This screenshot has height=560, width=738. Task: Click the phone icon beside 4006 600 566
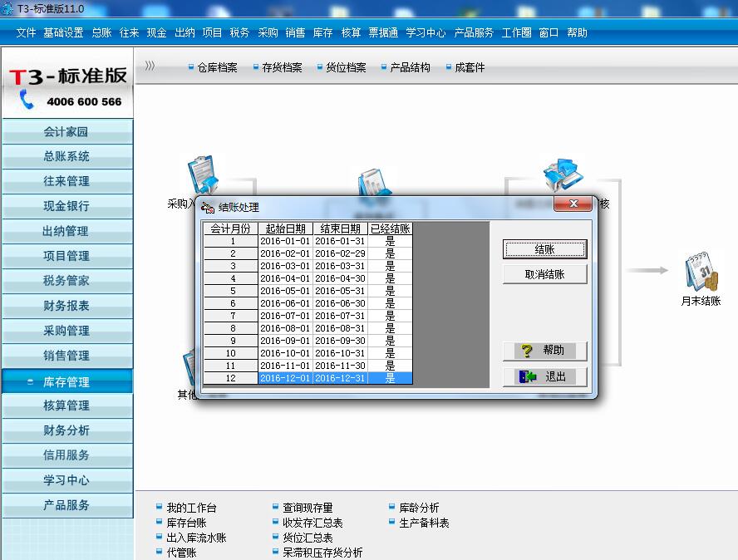pyautogui.click(x=27, y=101)
